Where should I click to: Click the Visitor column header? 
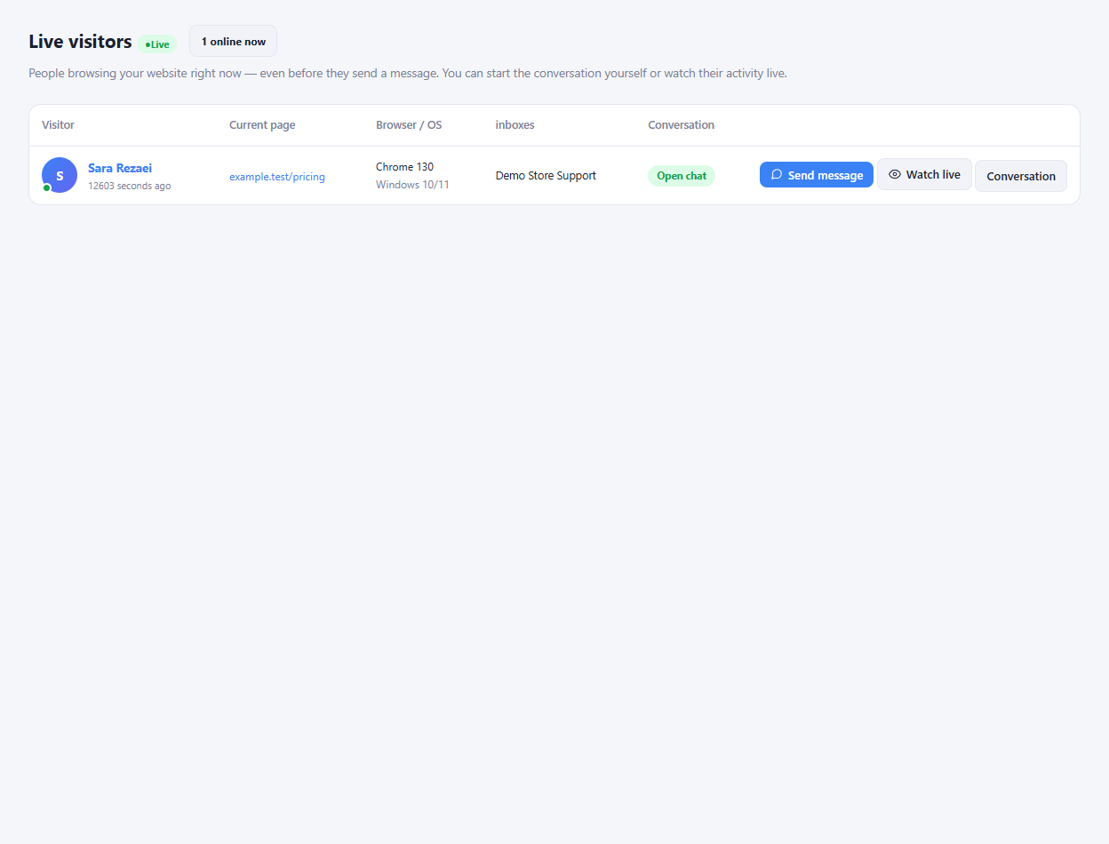[58, 125]
